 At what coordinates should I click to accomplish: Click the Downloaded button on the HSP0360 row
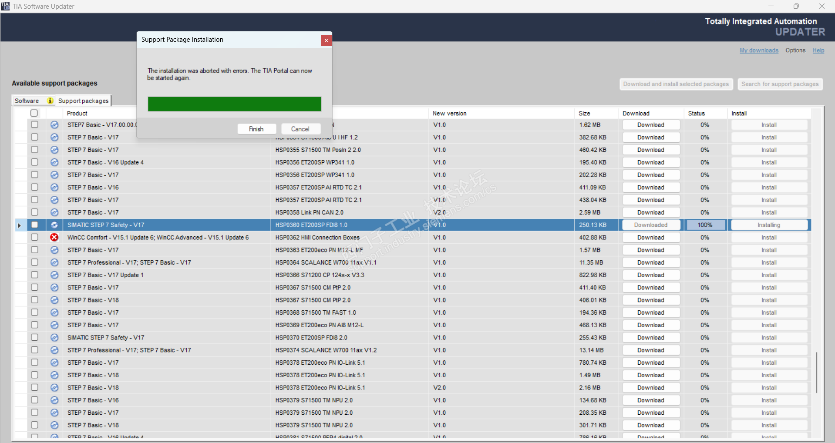point(651,225)
